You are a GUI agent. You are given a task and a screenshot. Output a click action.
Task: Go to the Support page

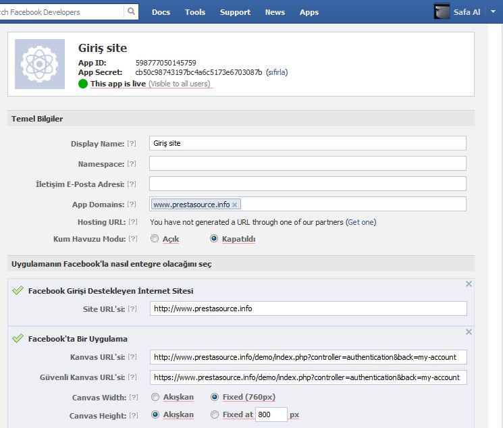pos(235,12)
